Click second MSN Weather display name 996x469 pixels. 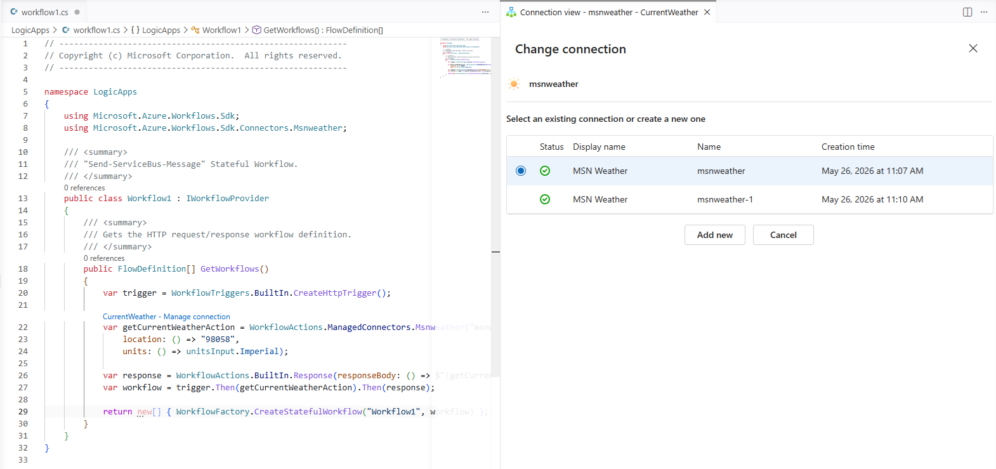pos(600,199)
